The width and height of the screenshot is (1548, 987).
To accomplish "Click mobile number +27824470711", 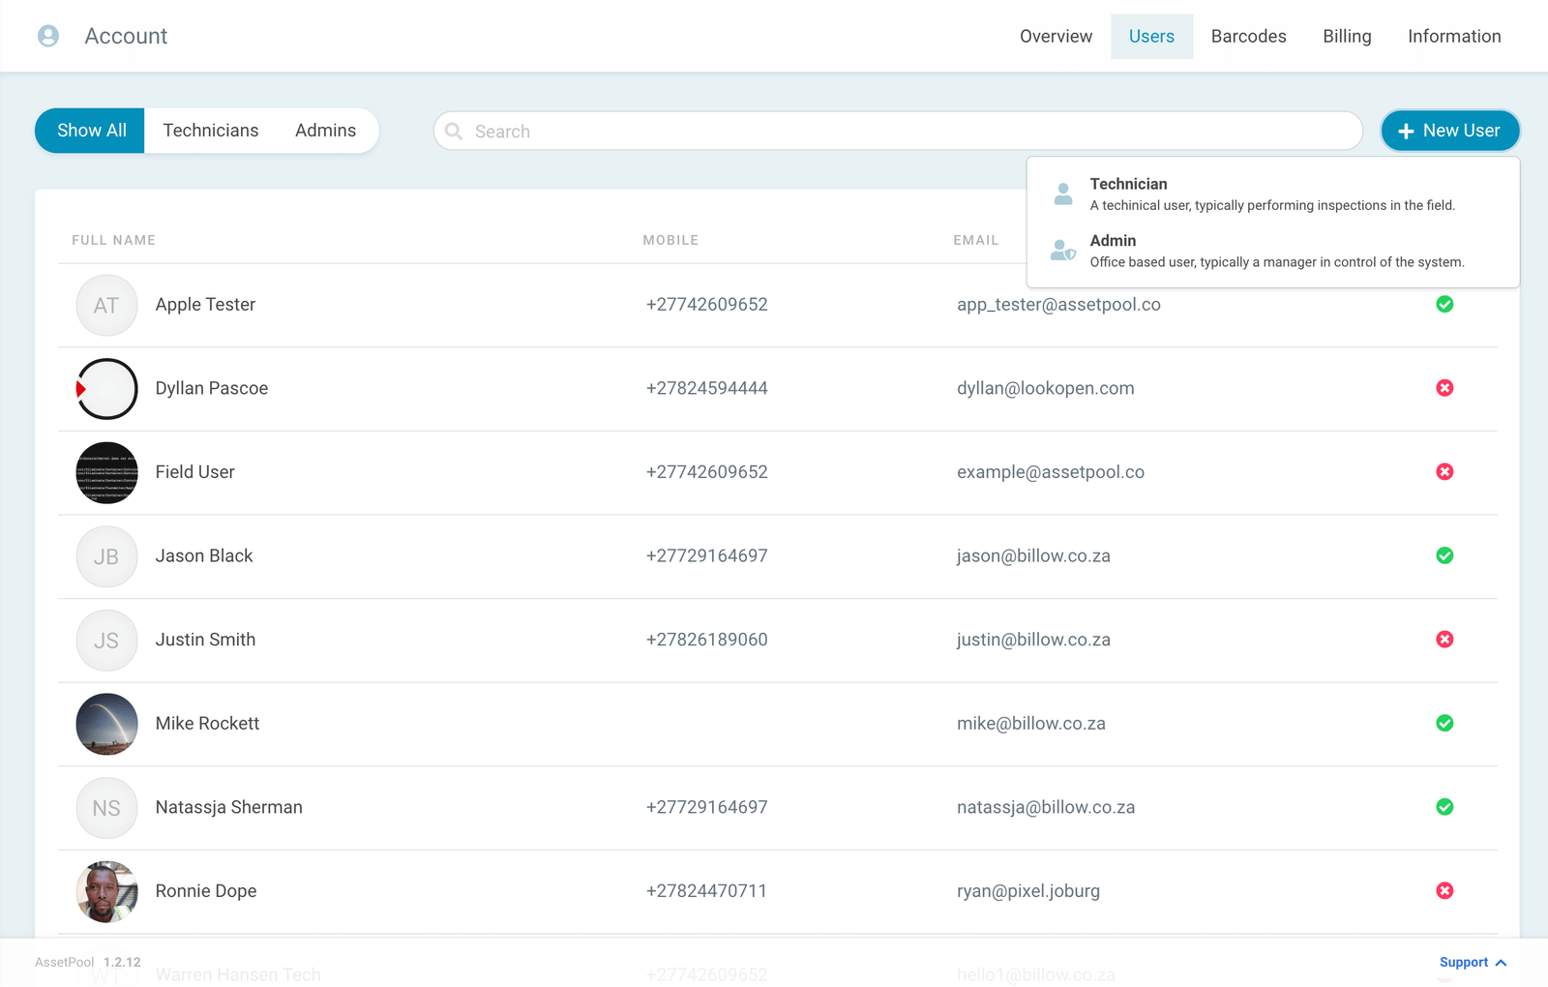I will [x=706, y=891].
